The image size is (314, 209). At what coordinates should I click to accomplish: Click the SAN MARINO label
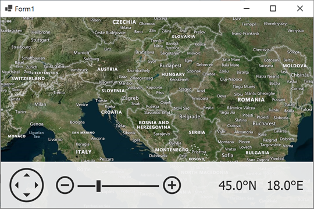(x=83, y=132)
